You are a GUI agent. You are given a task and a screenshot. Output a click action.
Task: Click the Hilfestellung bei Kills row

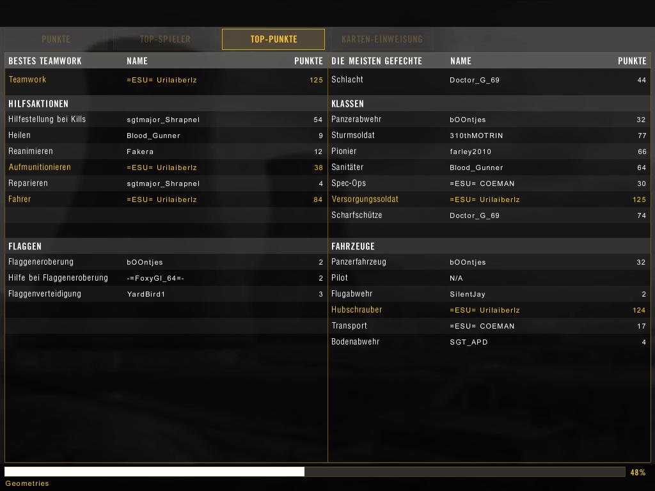pyautogui.click(x=165, y=120)
